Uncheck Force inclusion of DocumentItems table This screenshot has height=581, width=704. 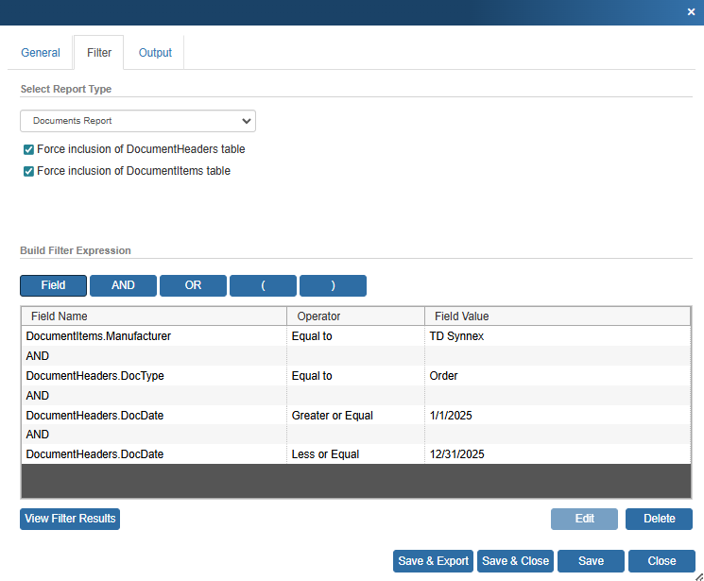(x=28, y=171)
